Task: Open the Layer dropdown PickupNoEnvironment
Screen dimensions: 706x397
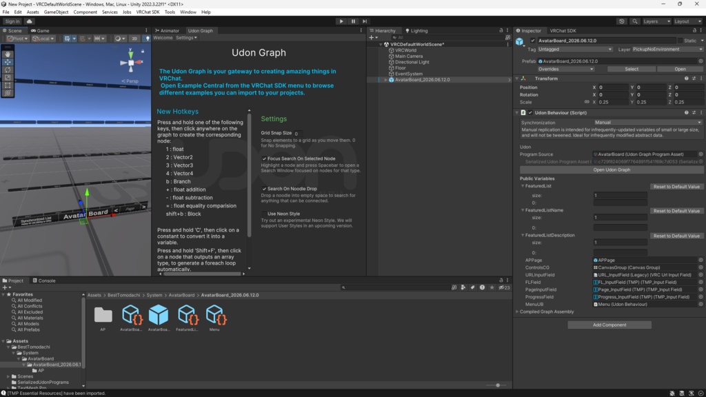Action: 667,49
